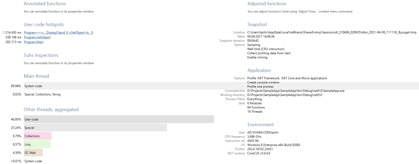Viewport: 419px width, 164px height.
Task: Select the User code bar in other threads
Action: pyautogui.click(x=119, y=119)
